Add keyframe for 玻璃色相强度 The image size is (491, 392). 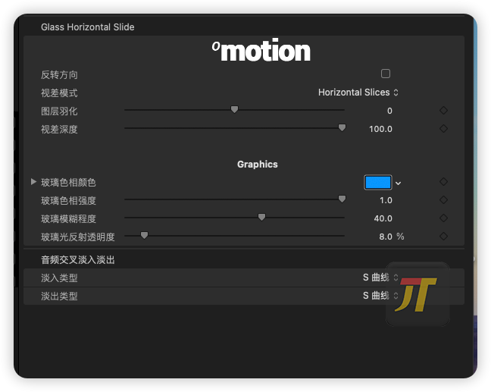point(443,200)
